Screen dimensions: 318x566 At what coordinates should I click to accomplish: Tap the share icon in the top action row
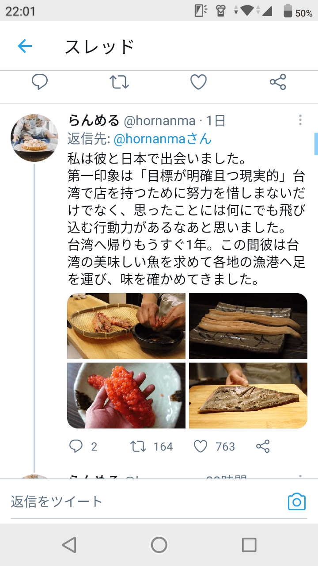pos(278,82)
